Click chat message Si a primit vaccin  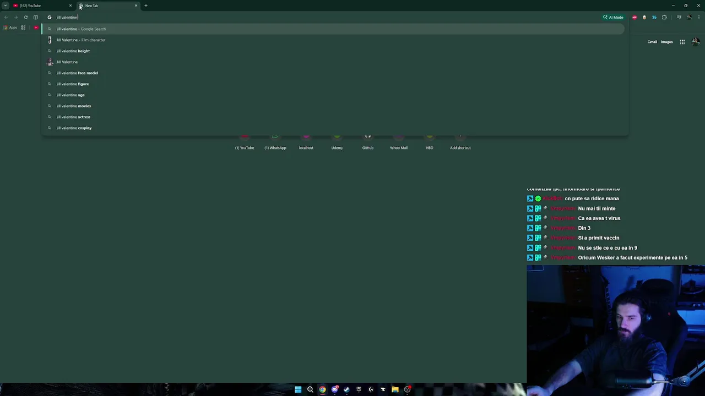click(598, 238)
